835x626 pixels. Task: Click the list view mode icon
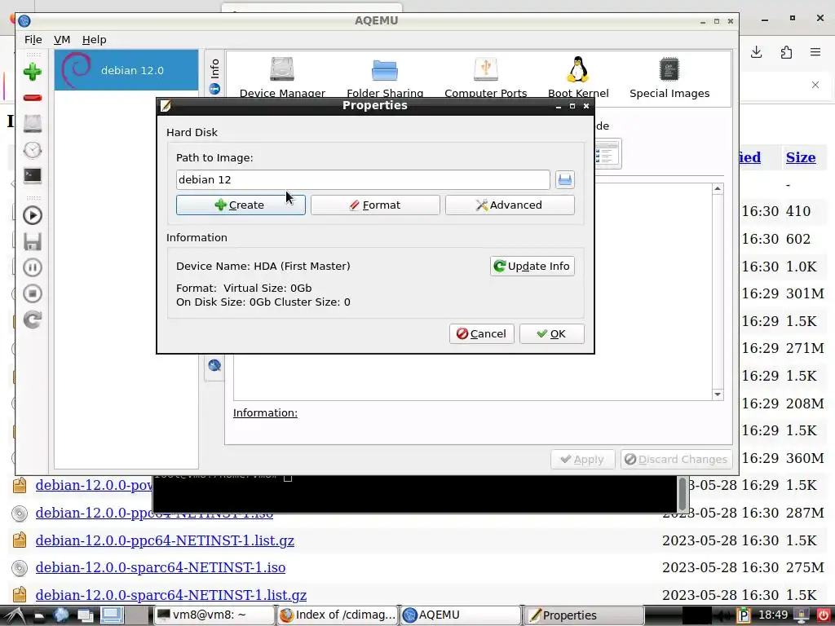(x=607, y=154)
